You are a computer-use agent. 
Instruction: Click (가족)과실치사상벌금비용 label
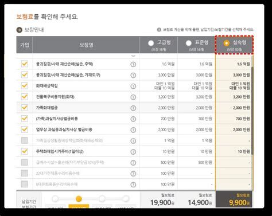click(57, 119)
